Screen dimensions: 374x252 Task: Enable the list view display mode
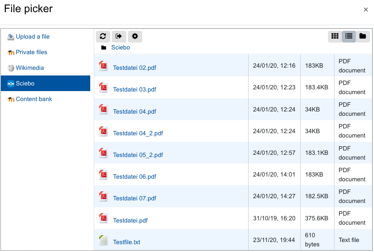click(349, 36)
